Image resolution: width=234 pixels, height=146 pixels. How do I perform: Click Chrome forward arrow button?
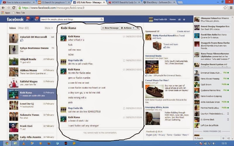(8, 8)
